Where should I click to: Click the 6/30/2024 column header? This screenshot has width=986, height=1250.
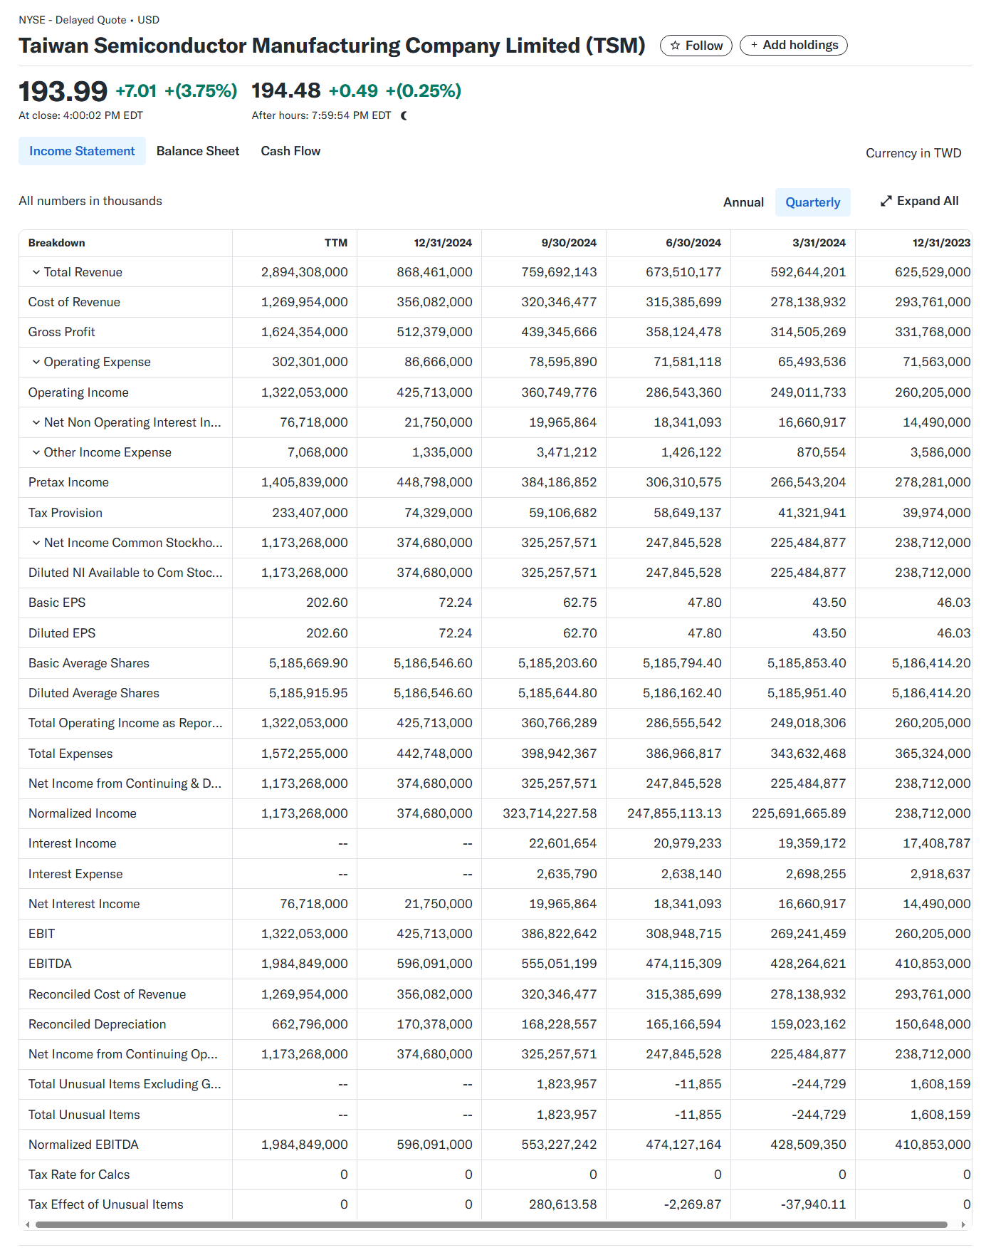click(x=693, y=243)
